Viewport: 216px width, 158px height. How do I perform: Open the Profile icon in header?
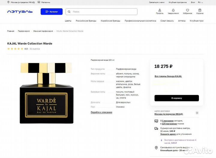coord(160,10)
